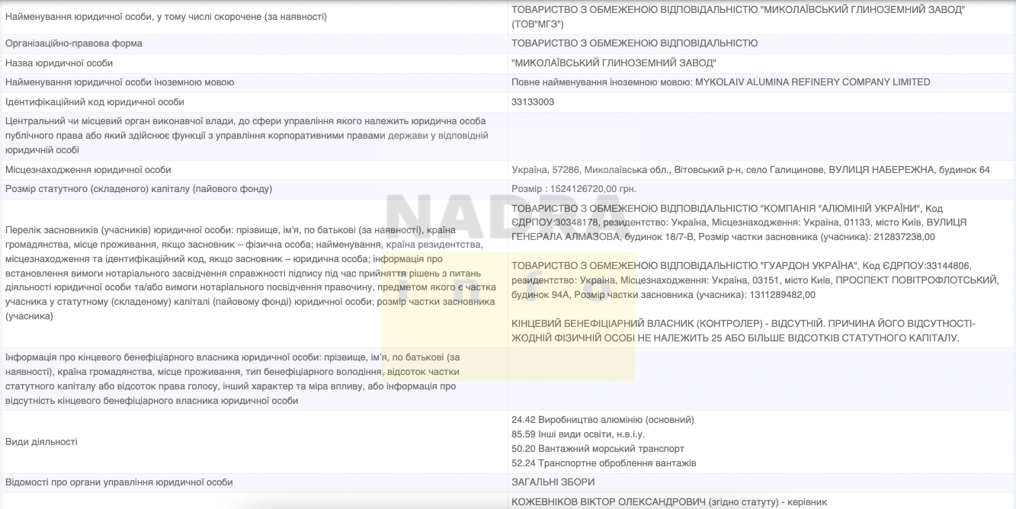Click the identification code value 33133003

(x=533, y=102)
